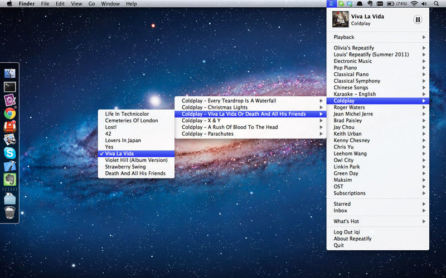Choose the Jay Chou playlist entry
The width and height of the screenshot is (446, 278).
pyautogui.click(x=378, y=127)
